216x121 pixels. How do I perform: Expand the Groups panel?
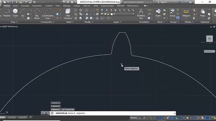pyautogui.click(x=174, y=22)
